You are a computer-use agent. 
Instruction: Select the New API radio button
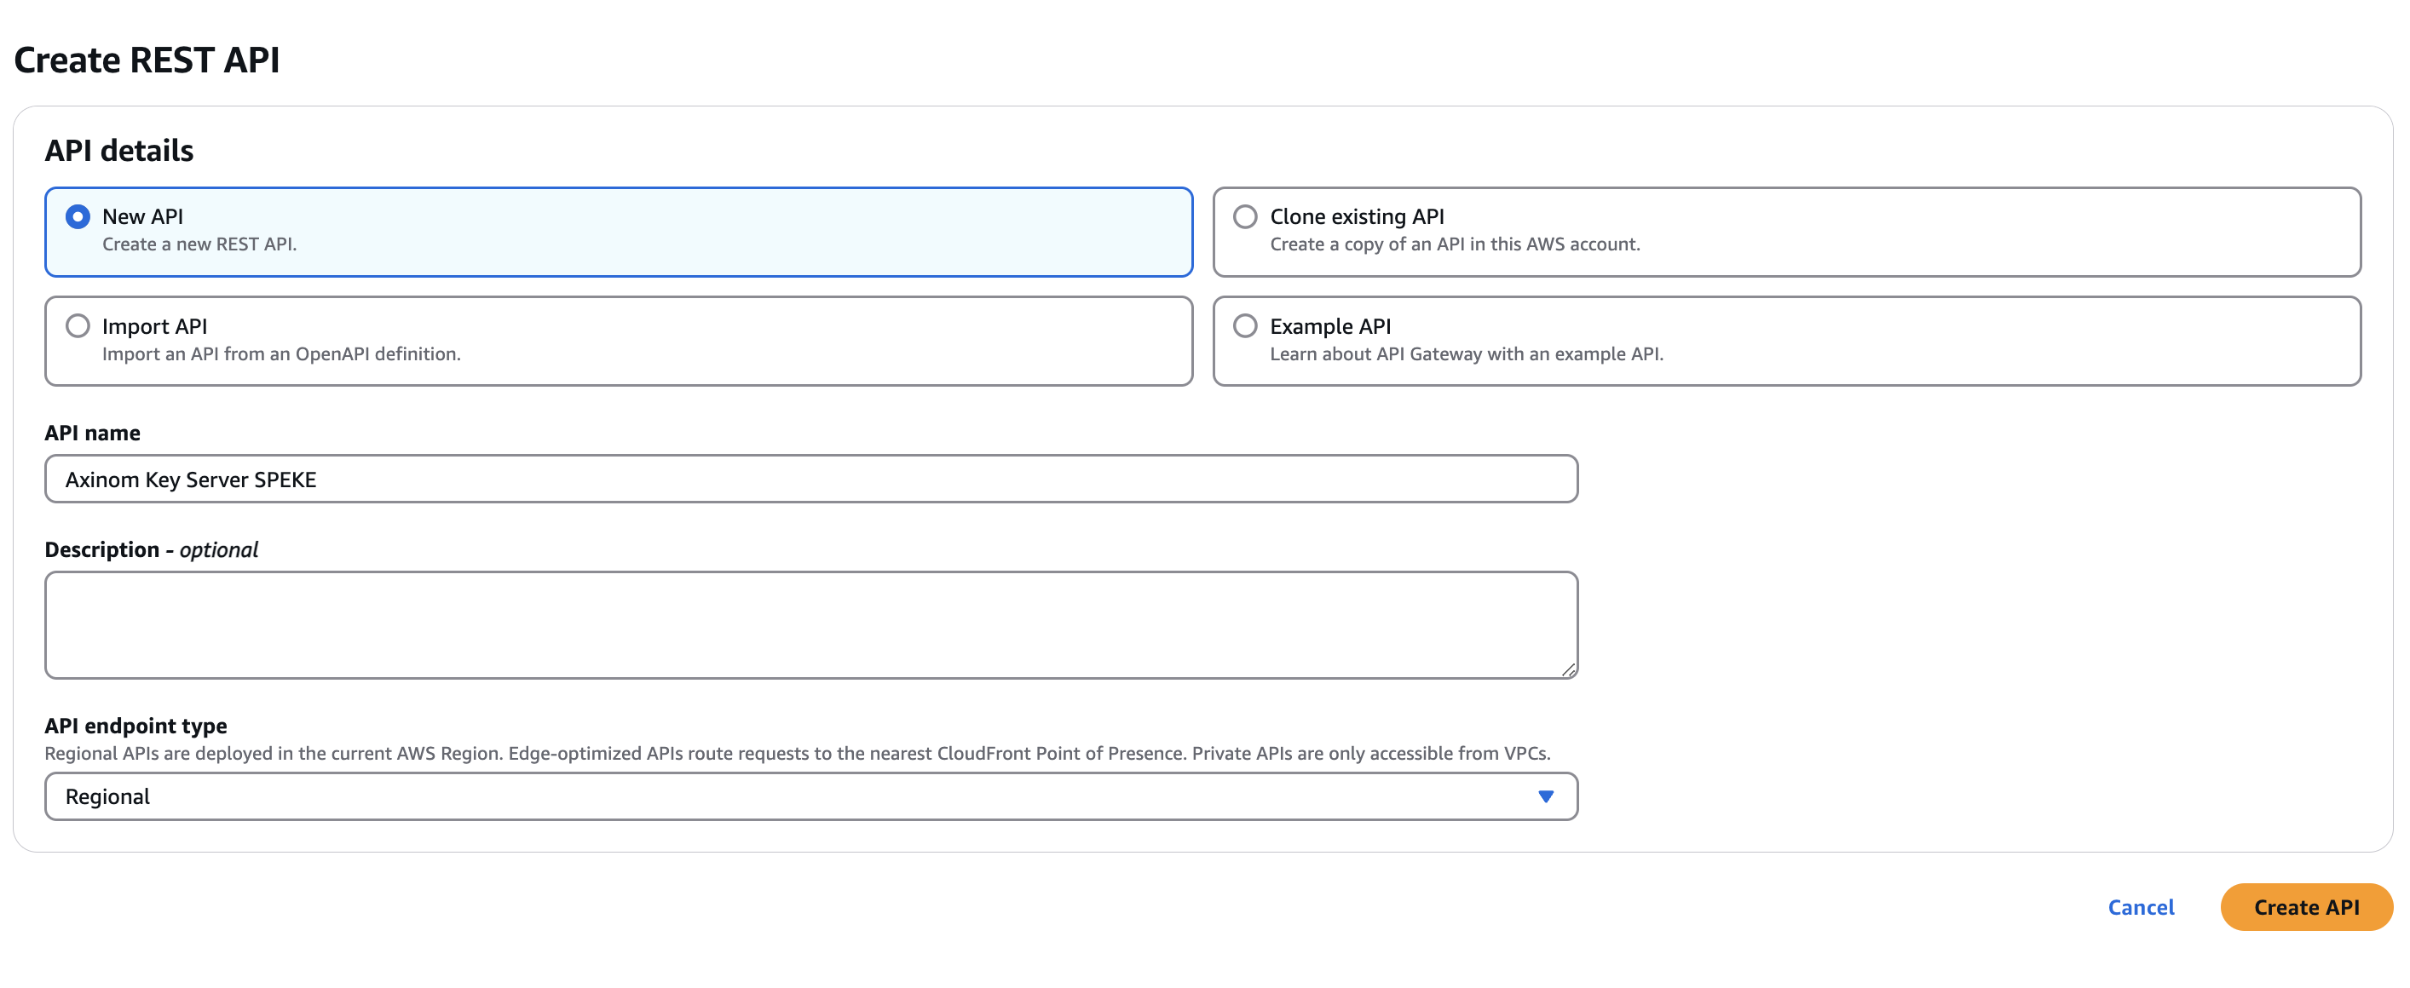(78, 217)
